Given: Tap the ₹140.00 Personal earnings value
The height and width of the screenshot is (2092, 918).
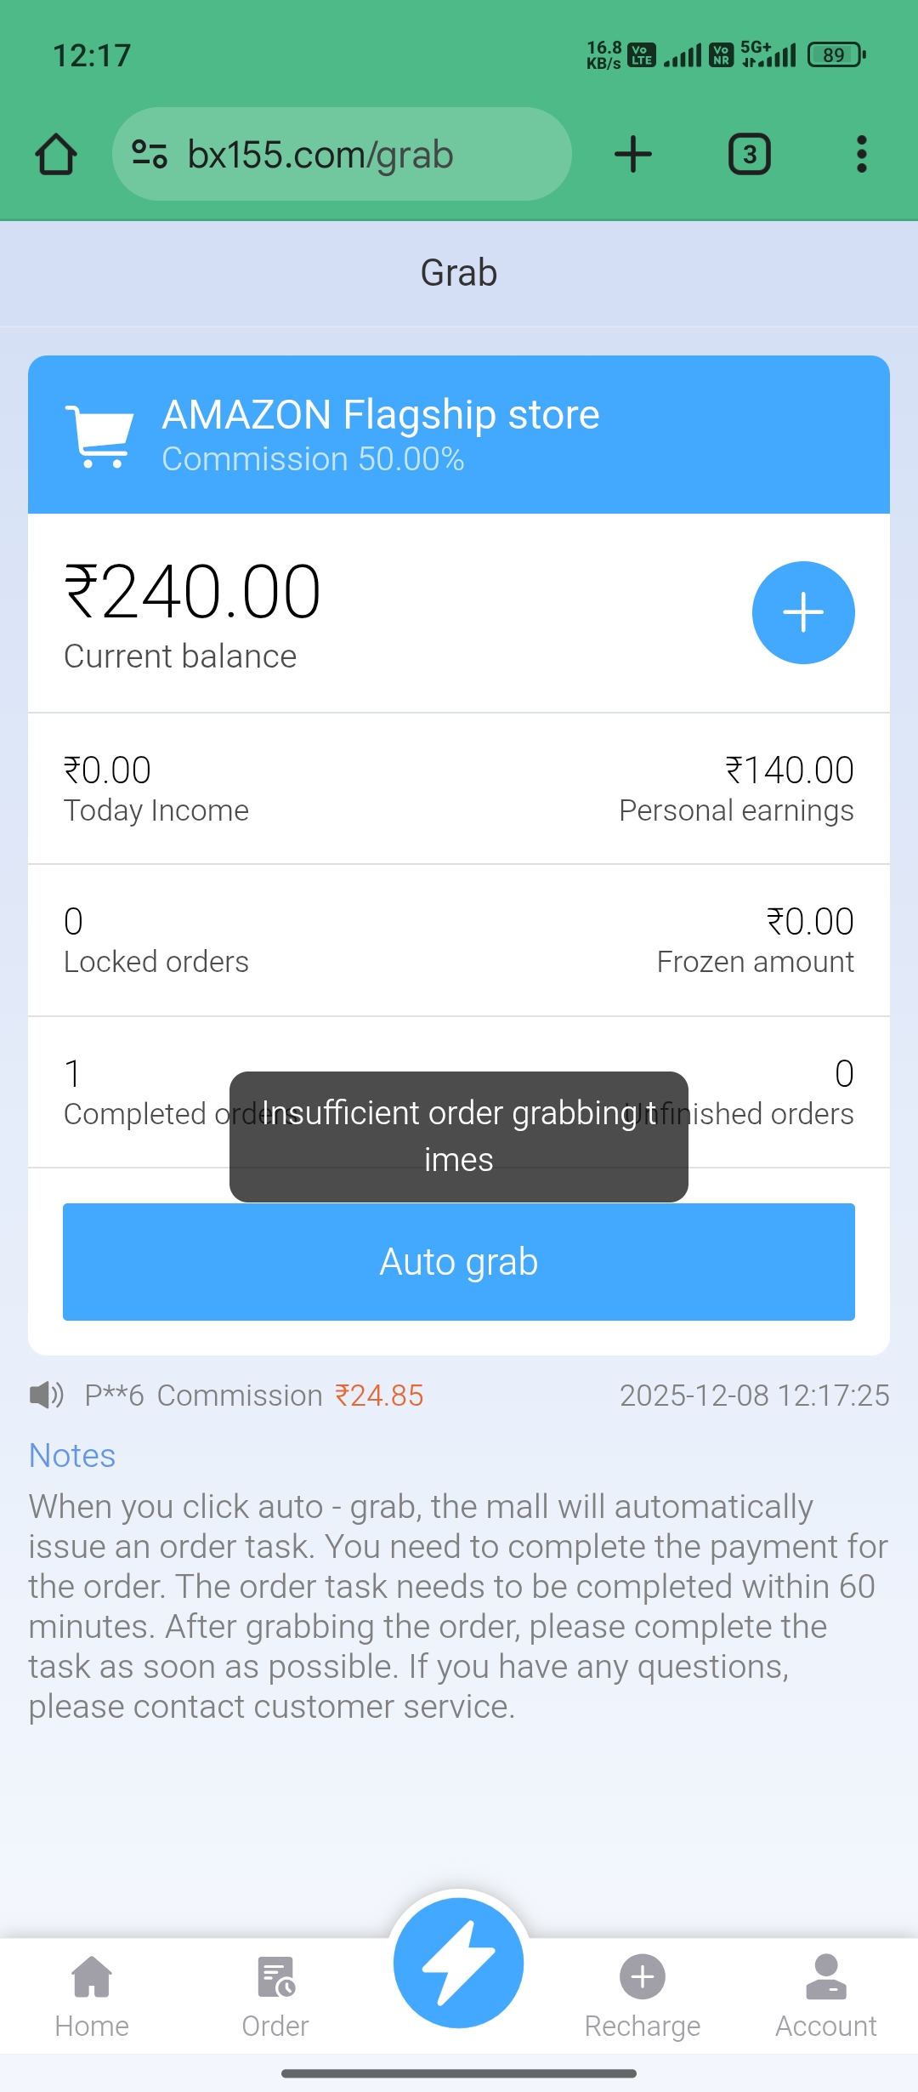Looking at the screenshot, I should [789, 770].
